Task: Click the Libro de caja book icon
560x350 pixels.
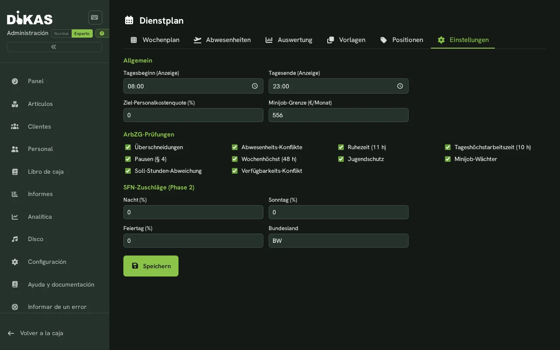Action: 15,171
